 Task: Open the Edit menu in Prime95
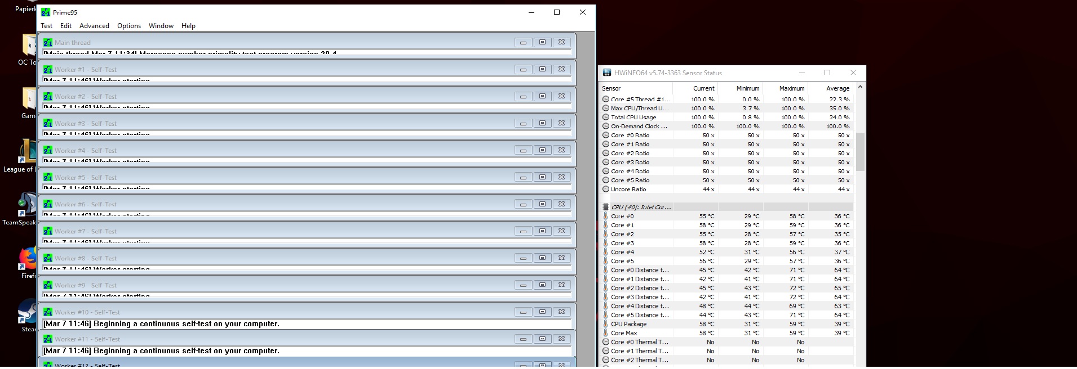point(66,26)
